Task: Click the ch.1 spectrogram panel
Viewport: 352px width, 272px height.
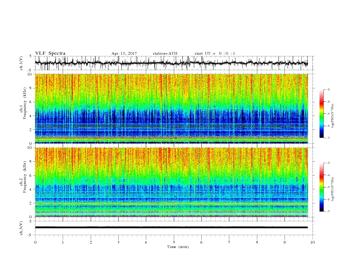Action: point(171,108)
